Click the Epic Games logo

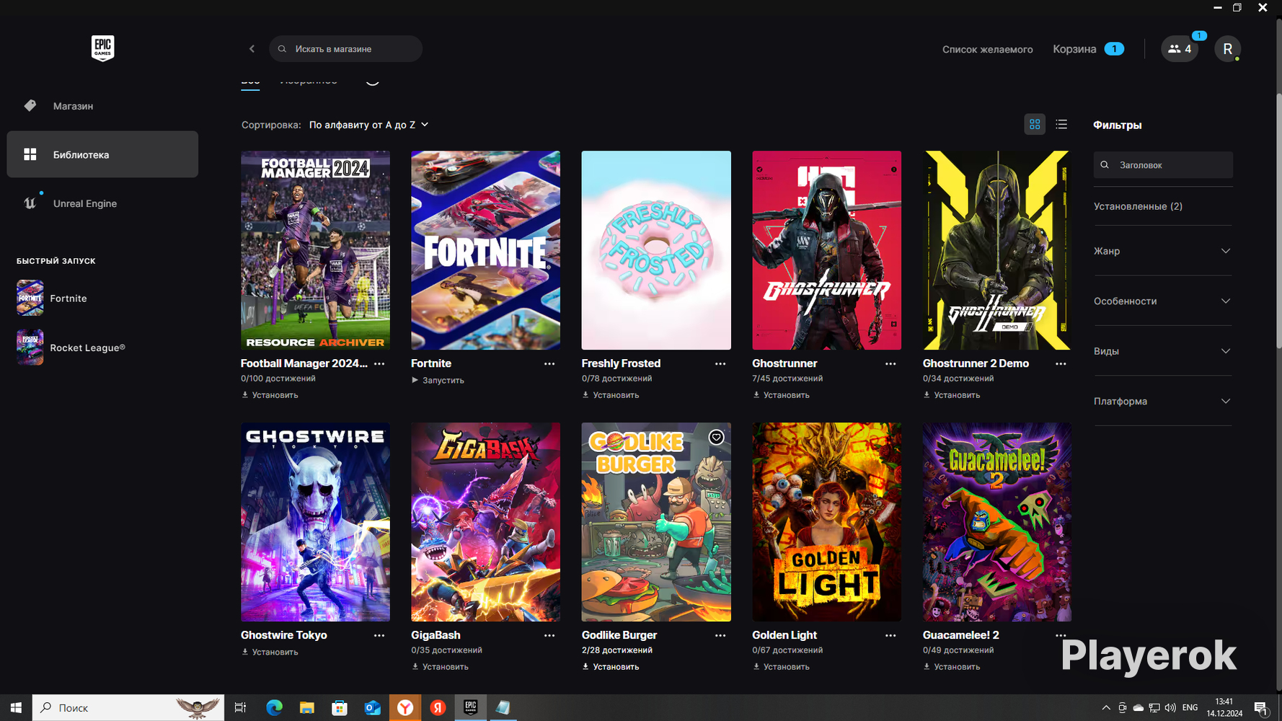tap(102, 48)
